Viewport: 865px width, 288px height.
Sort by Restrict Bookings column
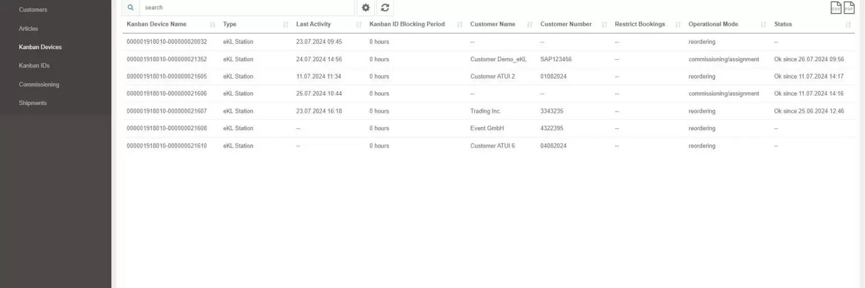click(x=640, y=24)
